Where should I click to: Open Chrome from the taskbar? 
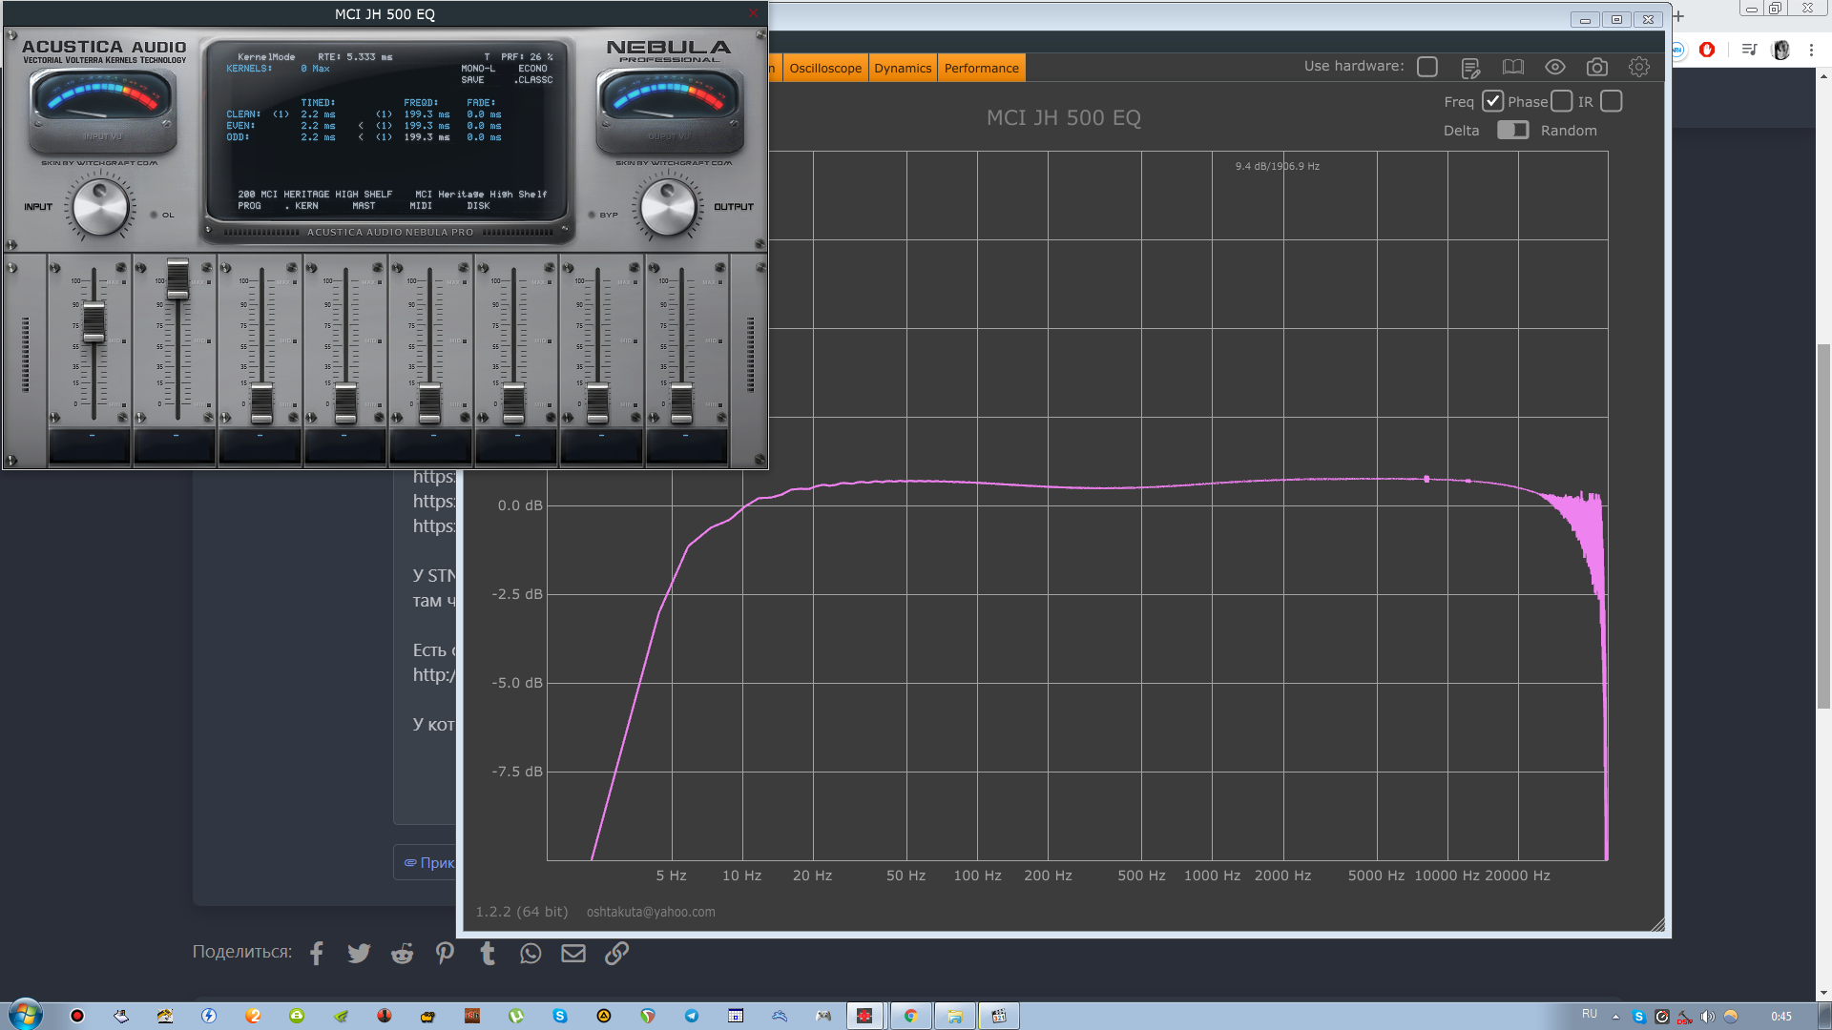(910, 1016)
